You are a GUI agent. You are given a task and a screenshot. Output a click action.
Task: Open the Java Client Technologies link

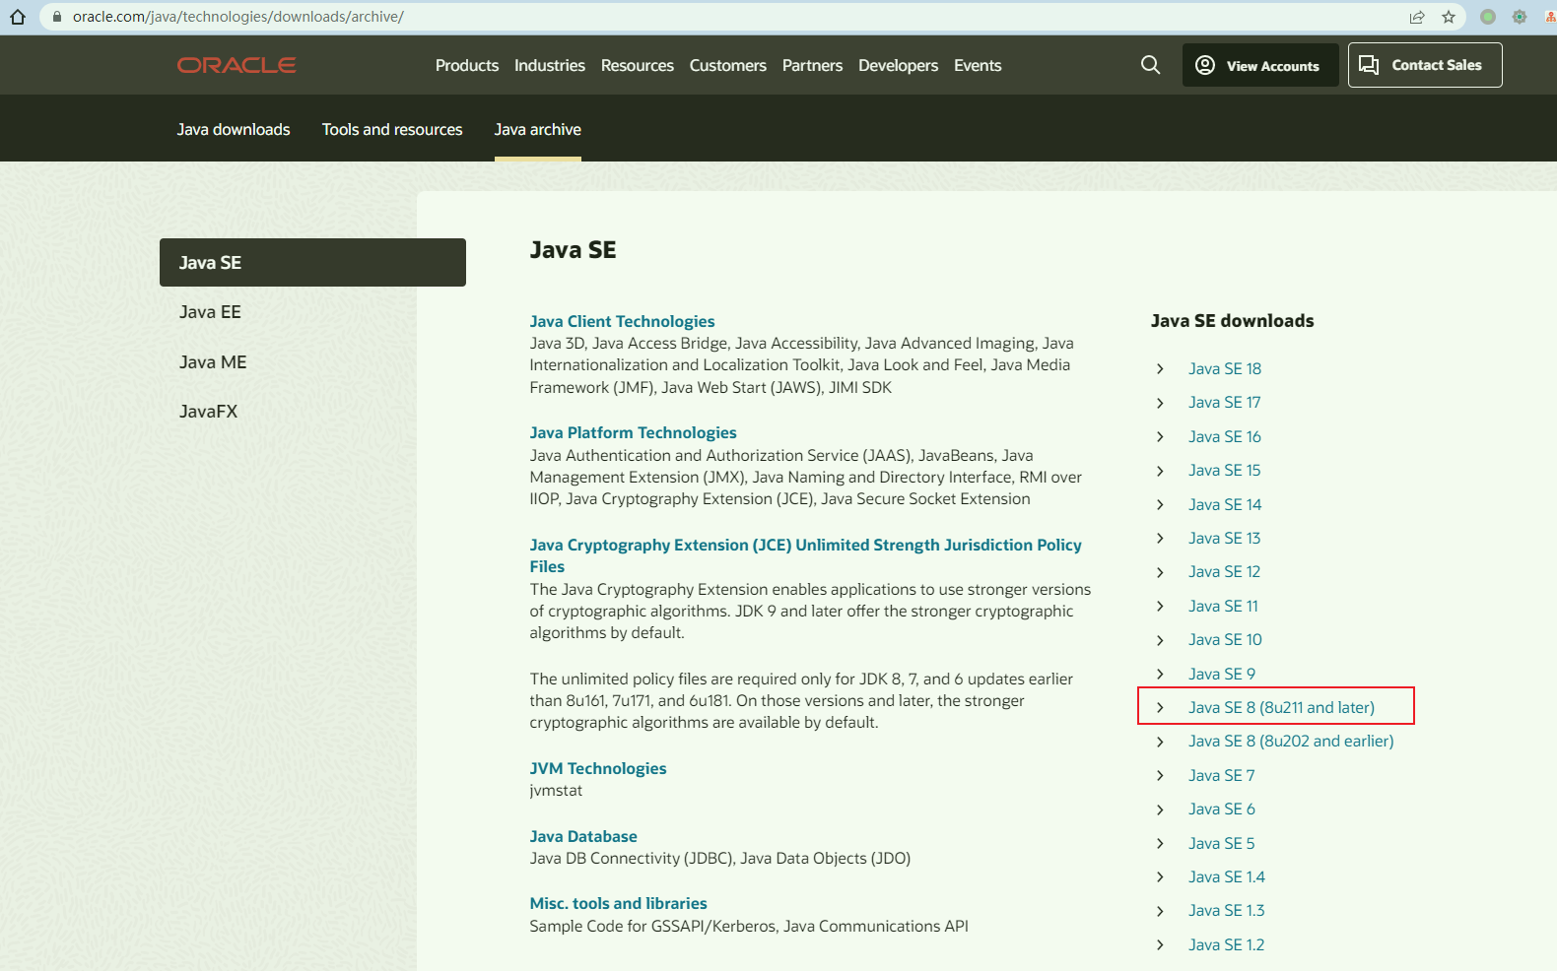tap(622, 321)
